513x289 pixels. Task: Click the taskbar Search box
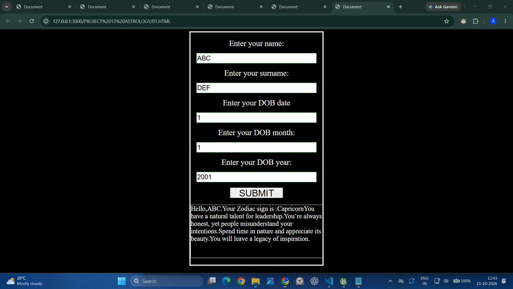167,281
